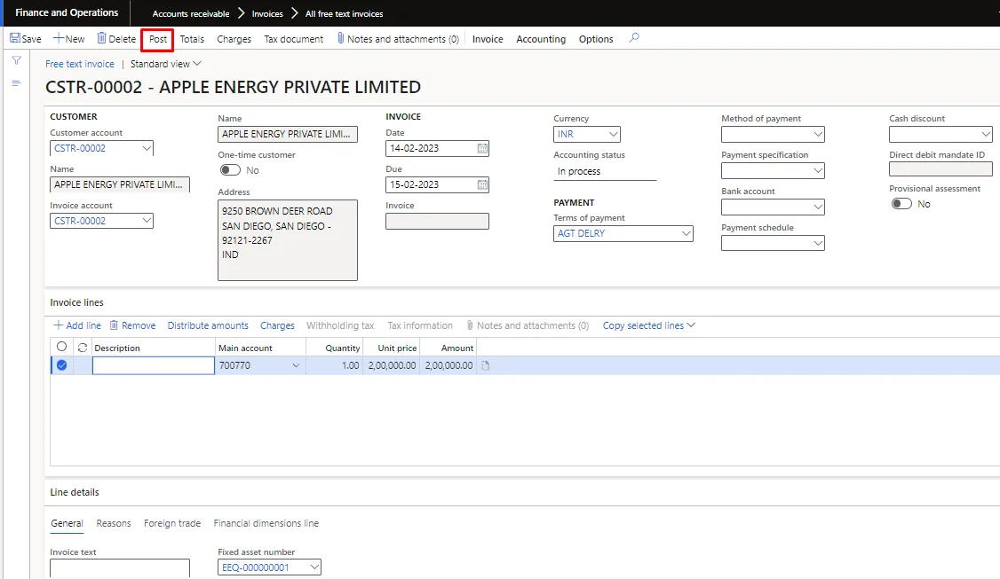This screenshot has width=1000, height=579.
Task: Click the Description field of invoice line
Action: coord(153,365)
